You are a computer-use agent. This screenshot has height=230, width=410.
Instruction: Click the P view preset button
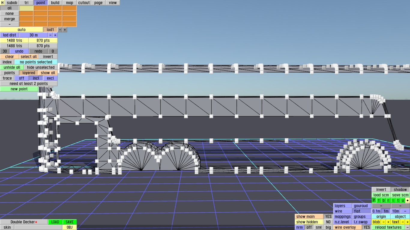tap(374, 200)
